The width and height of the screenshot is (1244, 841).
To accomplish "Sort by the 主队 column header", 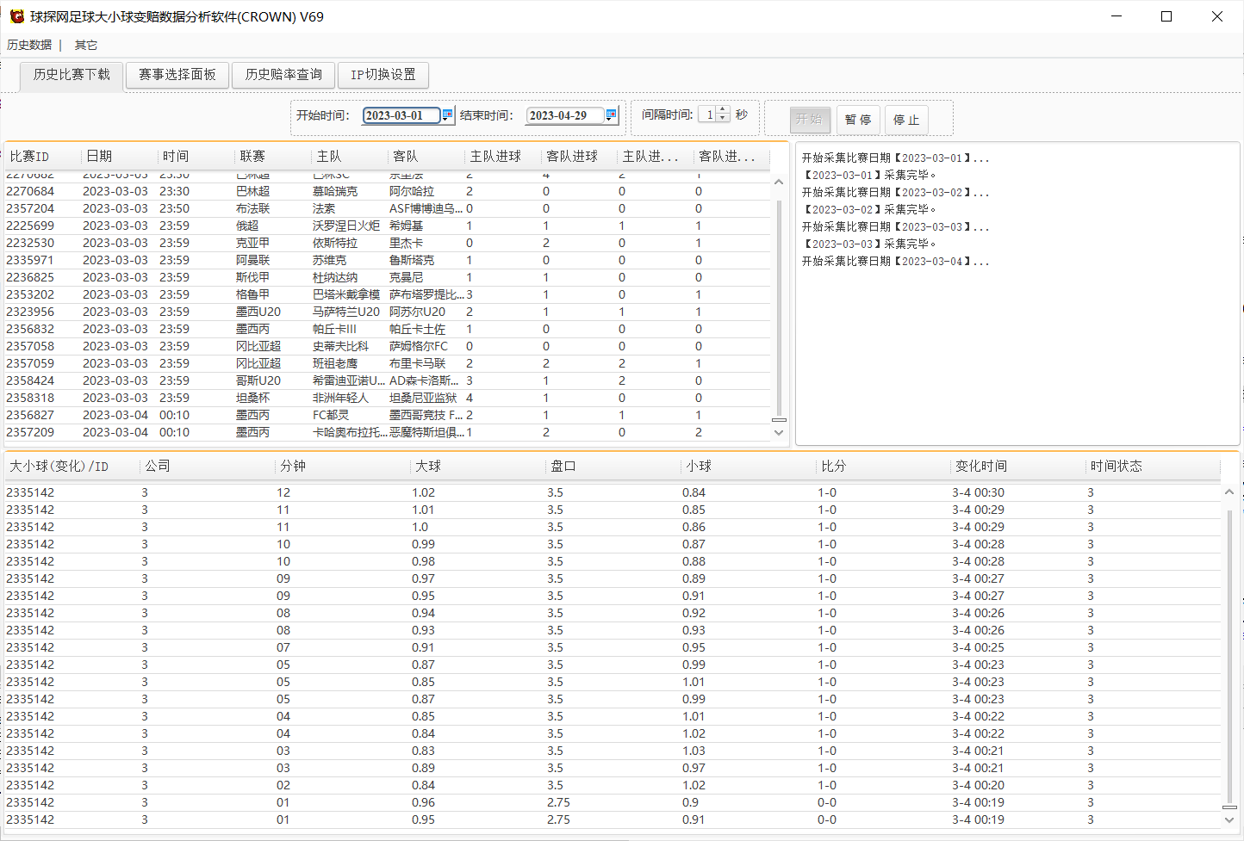I will pyautogui.click(x=350, y=156).
